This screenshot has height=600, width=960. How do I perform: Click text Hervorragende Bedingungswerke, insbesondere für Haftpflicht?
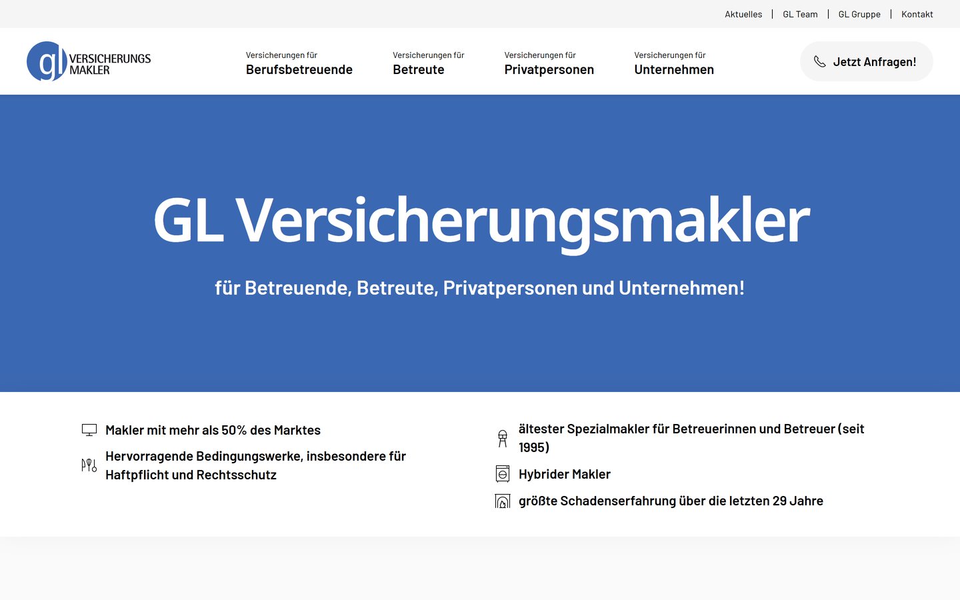coord(255,465)
